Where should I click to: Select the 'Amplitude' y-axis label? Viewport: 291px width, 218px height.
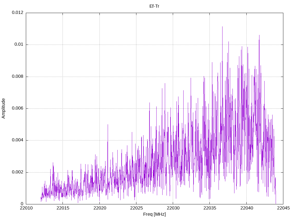(x=3, y=108)
